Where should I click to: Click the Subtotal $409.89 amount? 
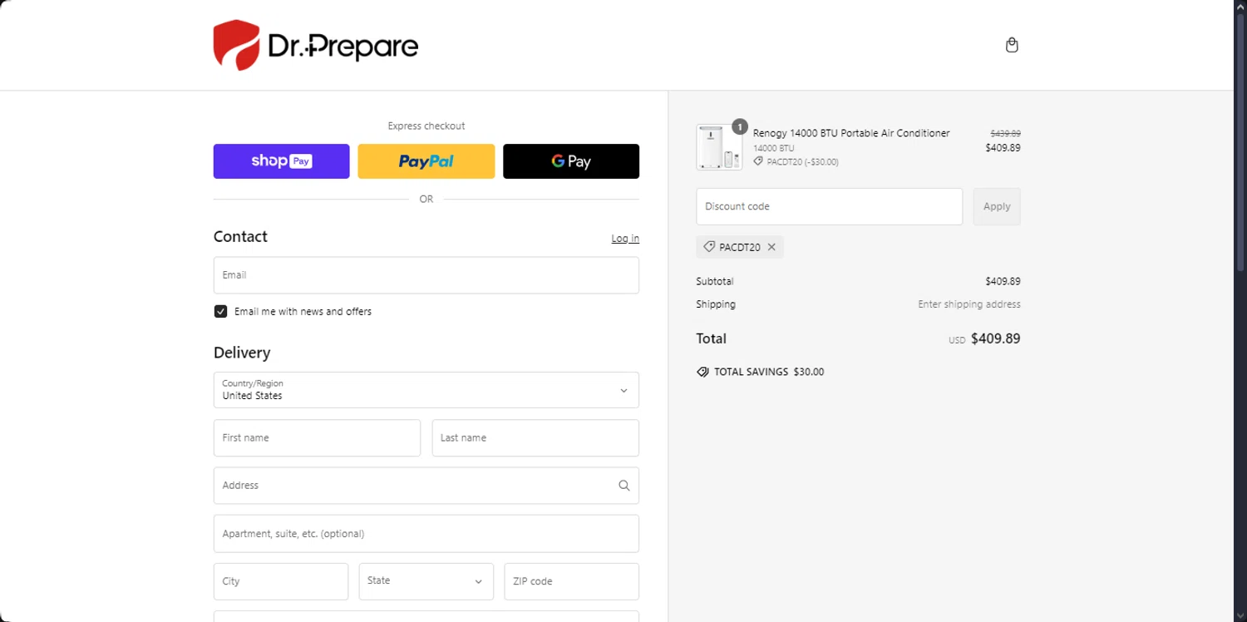coord(1003,281)
